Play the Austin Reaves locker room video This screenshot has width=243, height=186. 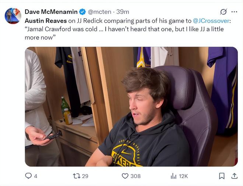(131, 107)
